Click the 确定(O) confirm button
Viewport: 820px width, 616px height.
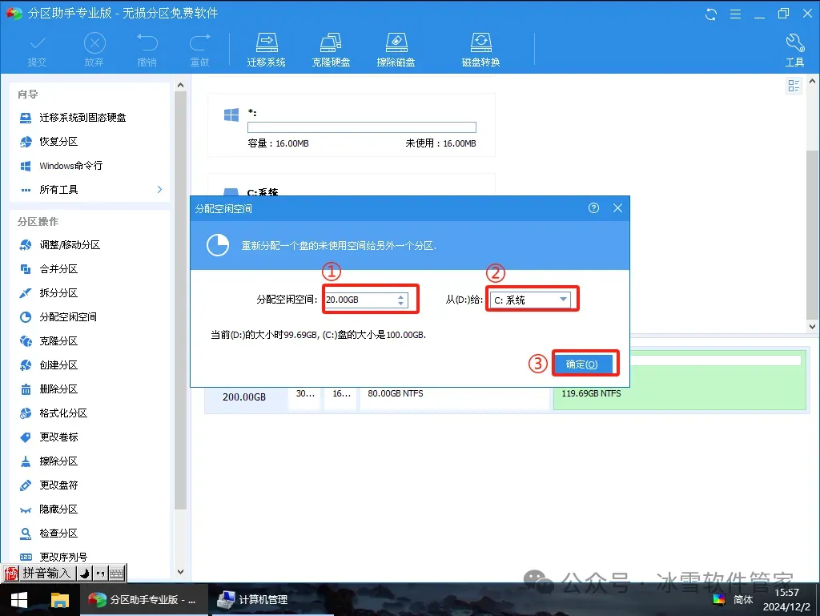click(x=582, y=364)
